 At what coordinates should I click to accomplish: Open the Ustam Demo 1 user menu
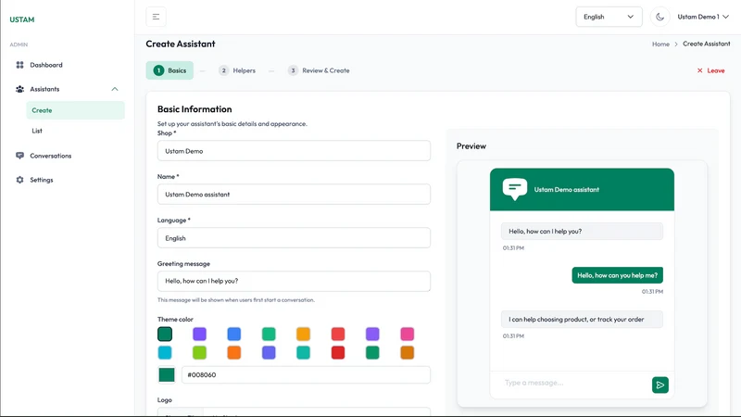click(x=703, y=17)
